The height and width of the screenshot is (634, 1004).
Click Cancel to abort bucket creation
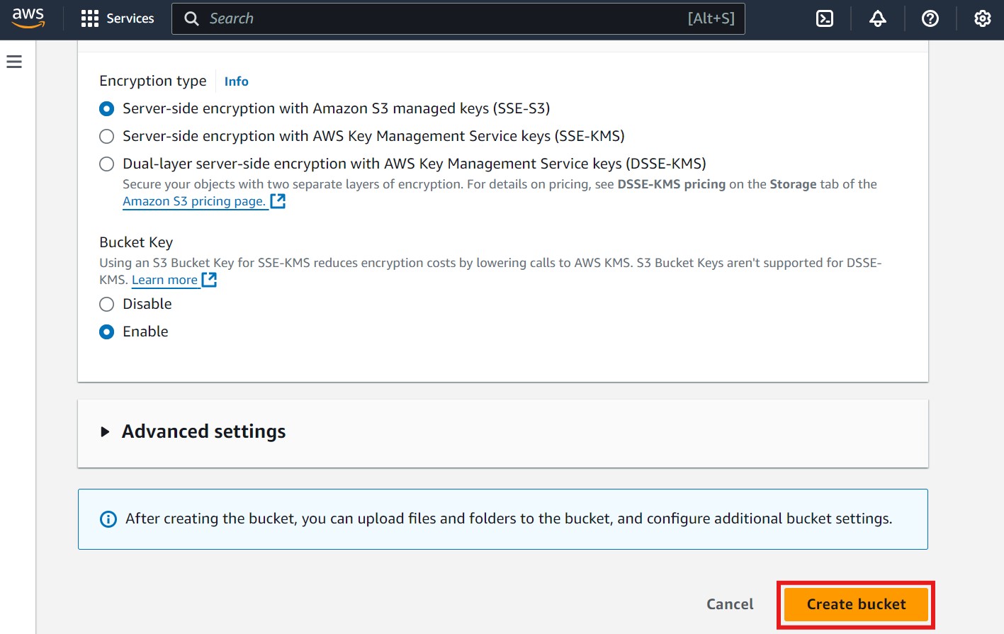coord(729,604)
